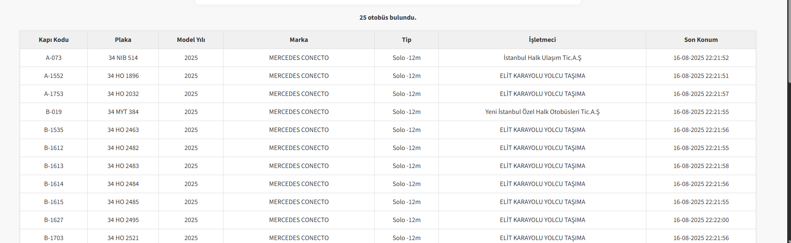Click door code B-1613 cell

(x=54, y=166)
